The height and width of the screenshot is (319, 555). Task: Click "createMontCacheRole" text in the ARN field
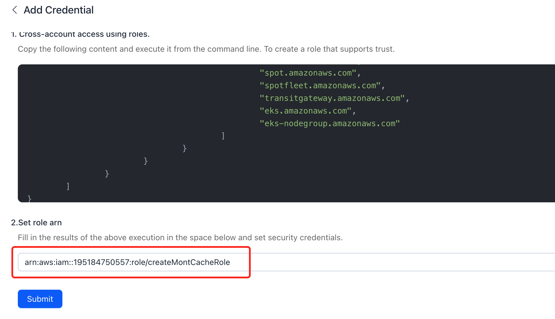(x=189, y=262)
